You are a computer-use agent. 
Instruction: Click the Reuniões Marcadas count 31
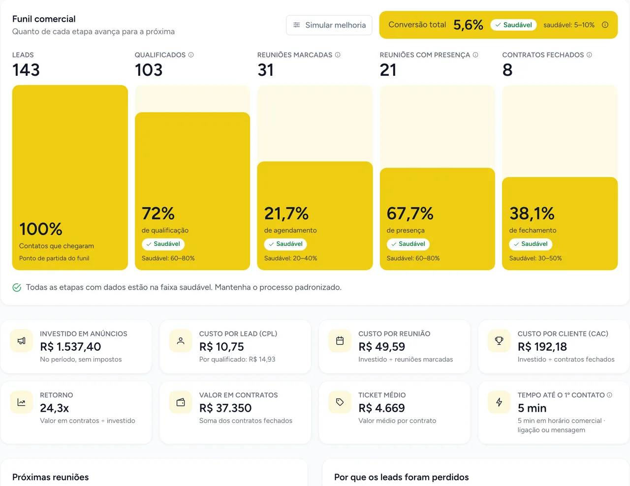266,70
